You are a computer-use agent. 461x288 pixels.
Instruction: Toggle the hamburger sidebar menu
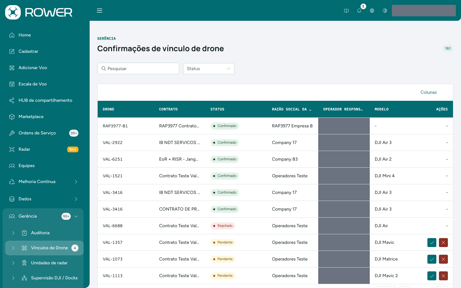[100, 11]
